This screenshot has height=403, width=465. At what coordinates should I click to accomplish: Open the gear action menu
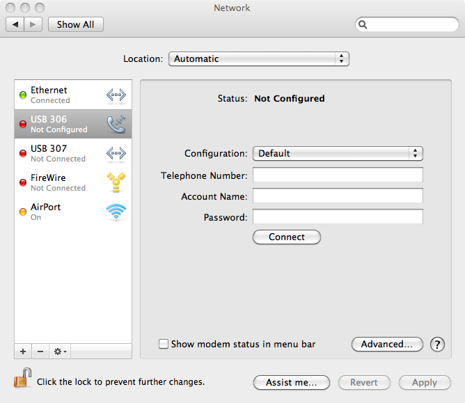coord(61,351)
